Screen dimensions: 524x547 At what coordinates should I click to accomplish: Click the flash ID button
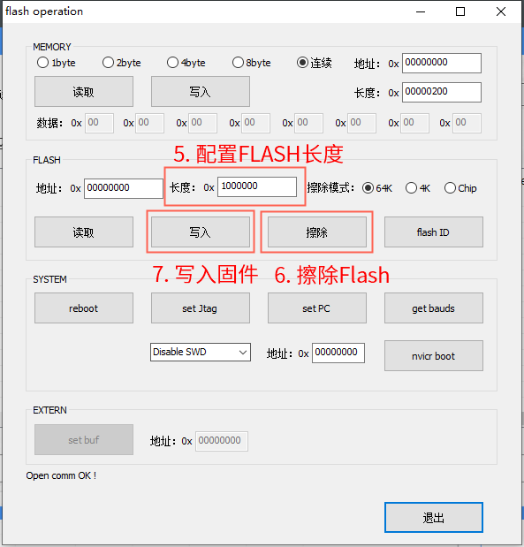[434, 232]
